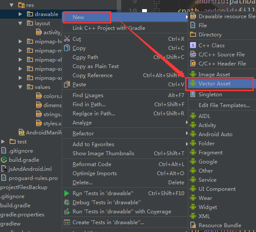Click the Drawable resource file icon
Image resolution: width=256 pixels, height=232 pixels.
193,16
